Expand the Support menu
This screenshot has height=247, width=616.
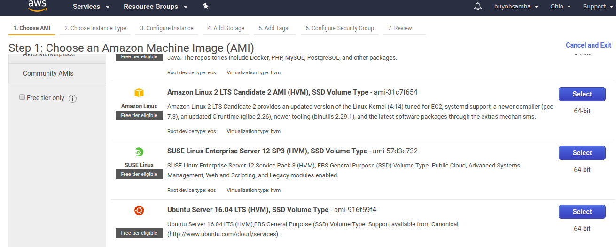coord(598,7)
